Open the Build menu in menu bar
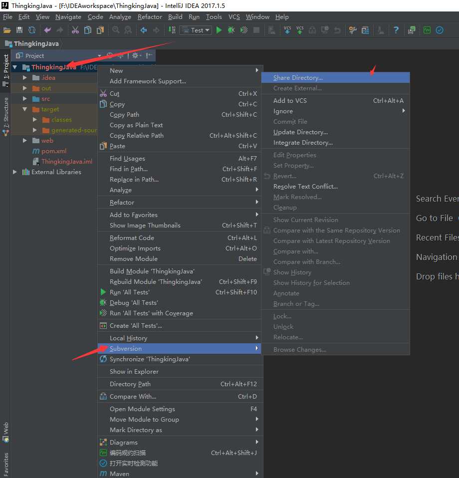The width and height of the screenshot is (459, 478). point(175,17)
